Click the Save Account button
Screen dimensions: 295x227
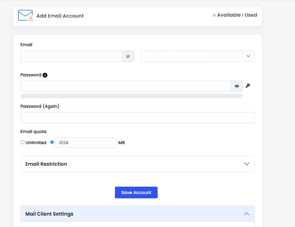click(136, 193)
